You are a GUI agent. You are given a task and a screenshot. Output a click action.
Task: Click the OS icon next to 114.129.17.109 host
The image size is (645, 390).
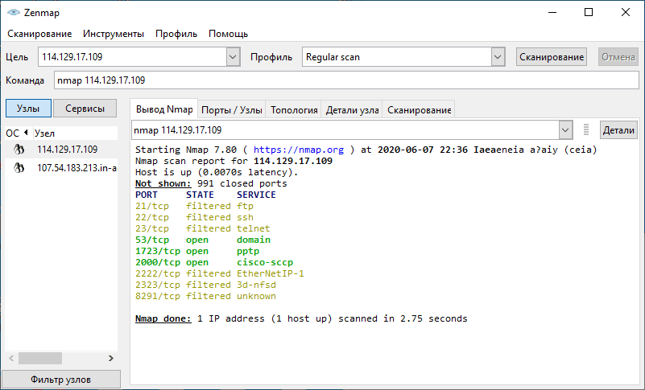(x=19, y=150)
